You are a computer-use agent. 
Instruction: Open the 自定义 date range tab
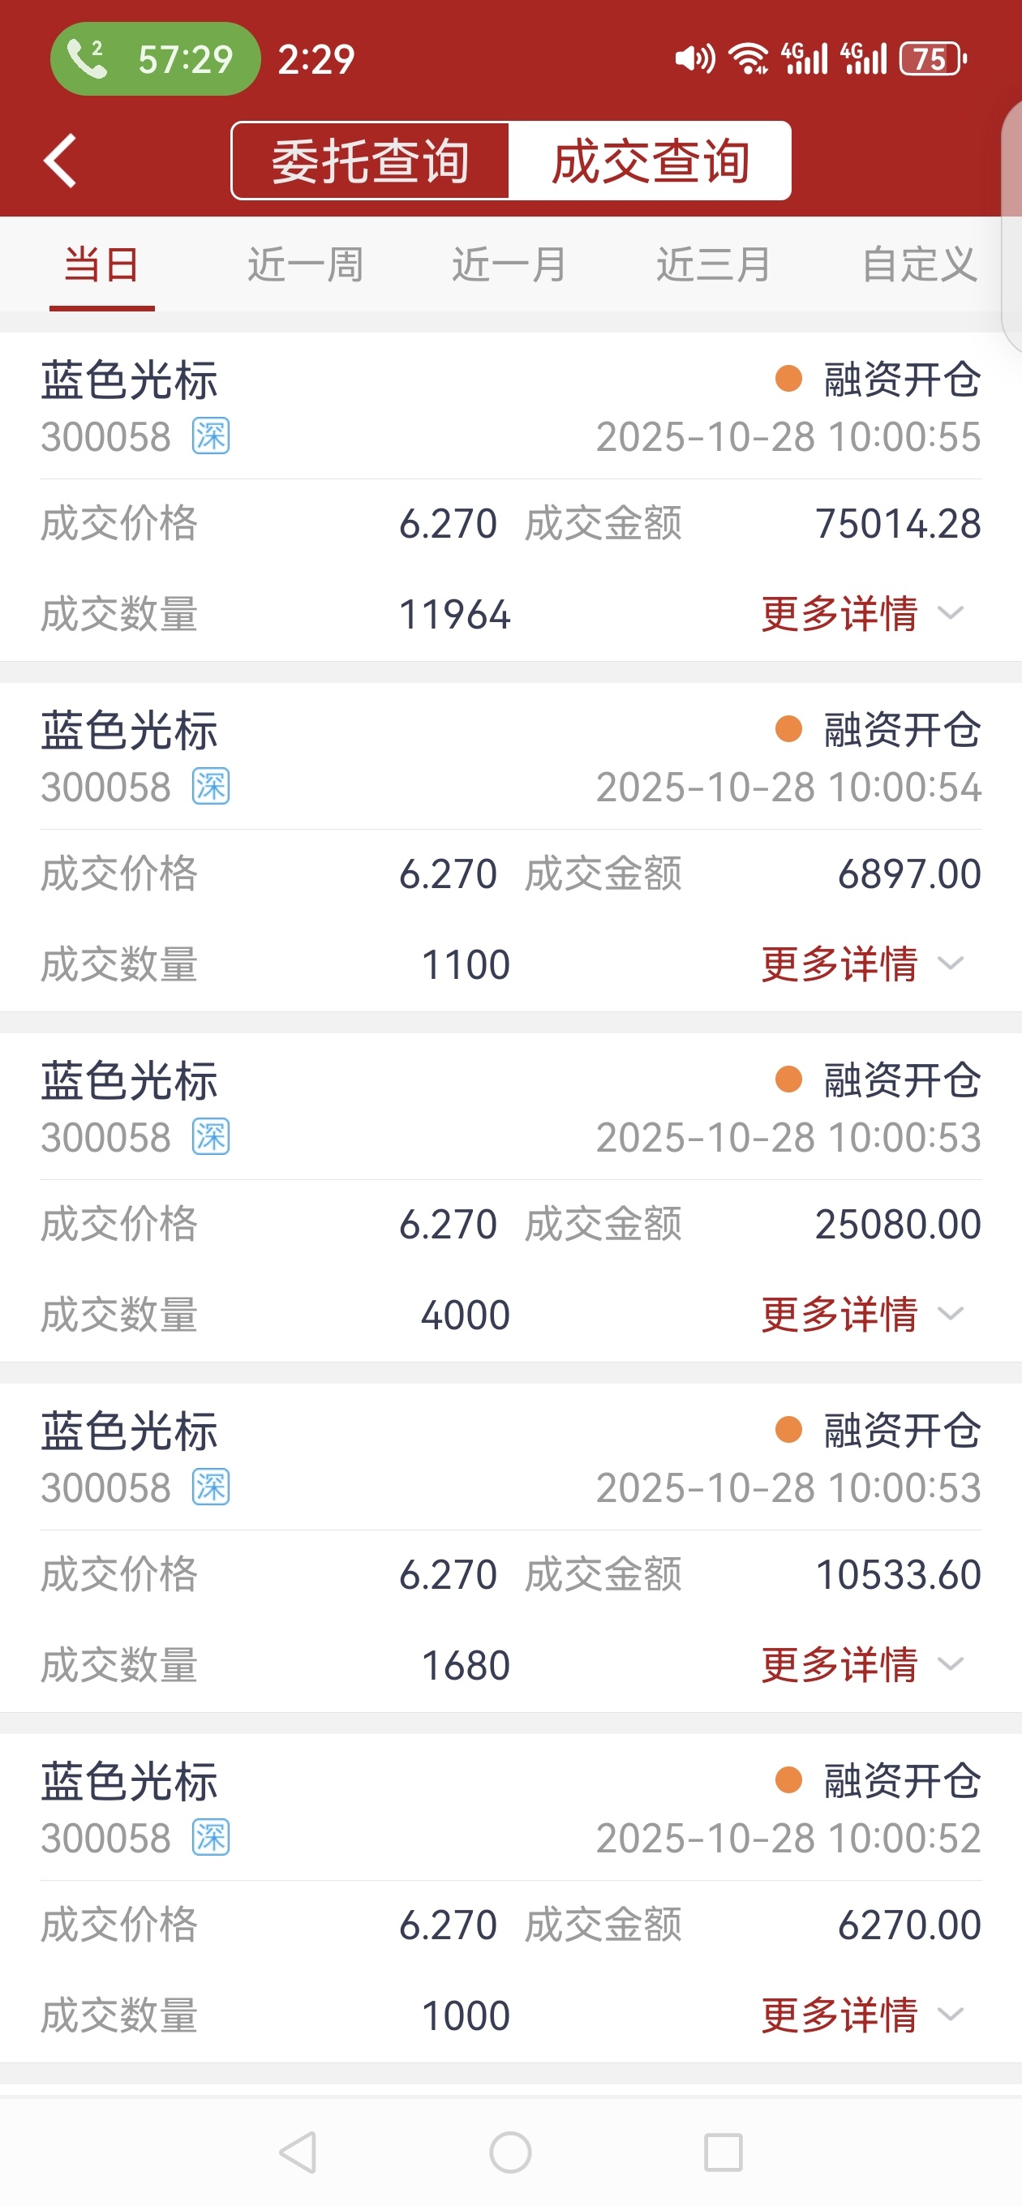[x=919, y=264]
